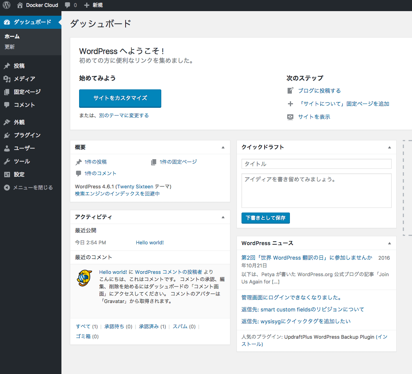
Task: Click the pin icon beside 1件の投稿
Action: [79, 162]
